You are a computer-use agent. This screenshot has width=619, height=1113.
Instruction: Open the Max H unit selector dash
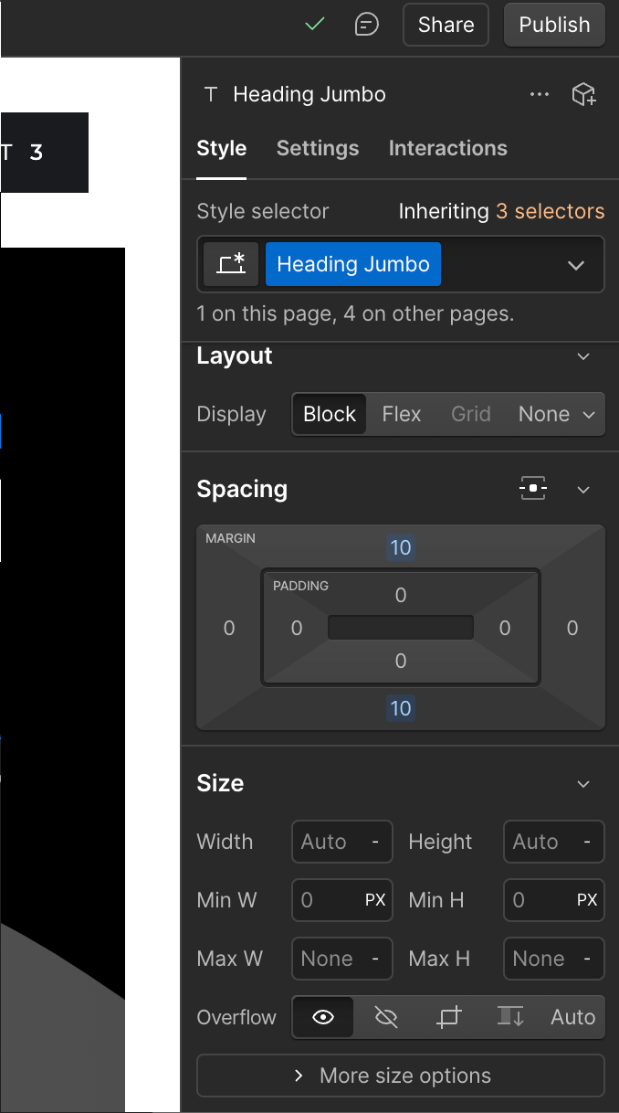pos(587,959)
